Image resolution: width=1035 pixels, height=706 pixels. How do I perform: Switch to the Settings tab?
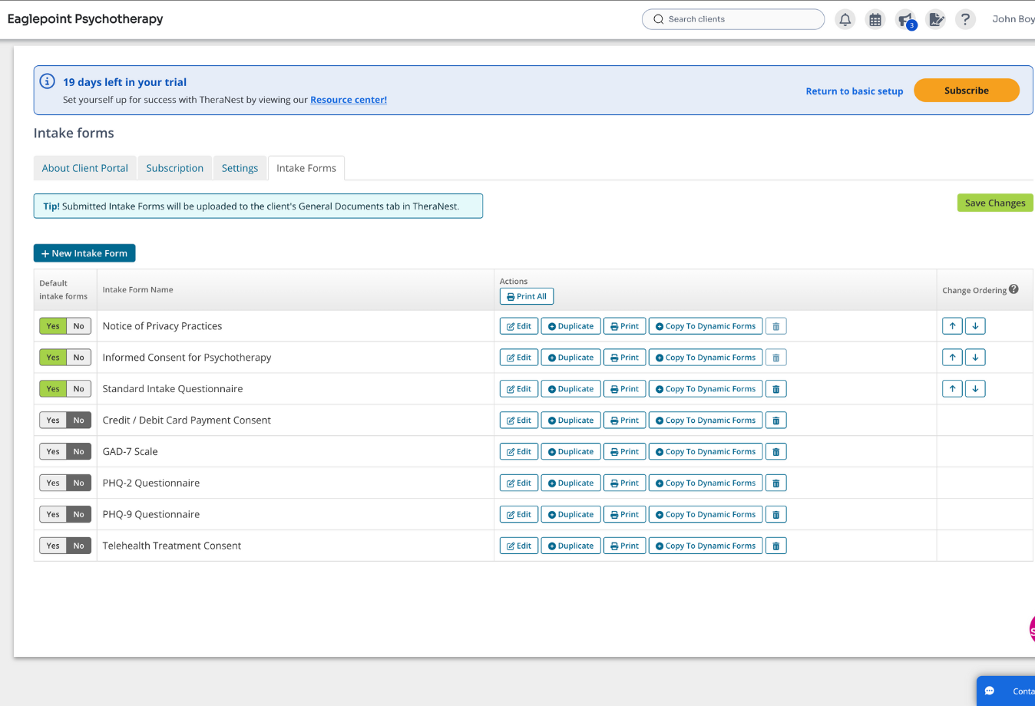pos(240,168)
